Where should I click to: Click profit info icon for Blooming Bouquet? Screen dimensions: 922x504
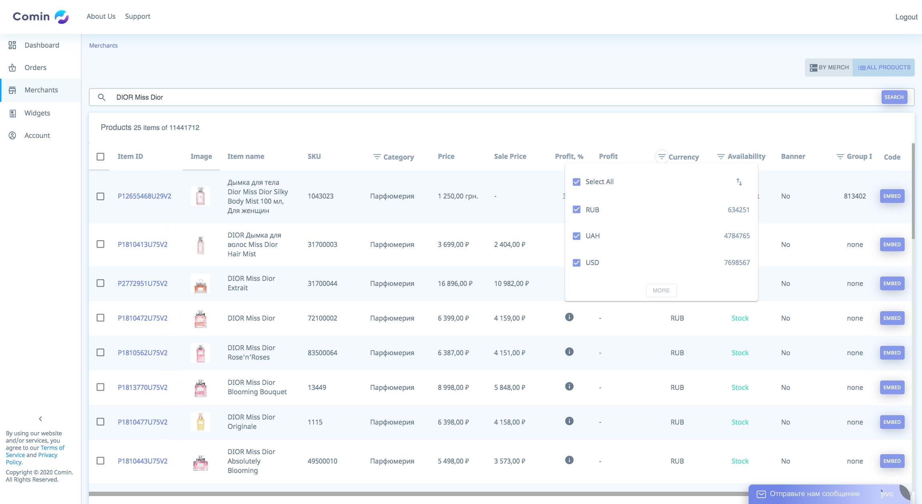coord(569,386)
